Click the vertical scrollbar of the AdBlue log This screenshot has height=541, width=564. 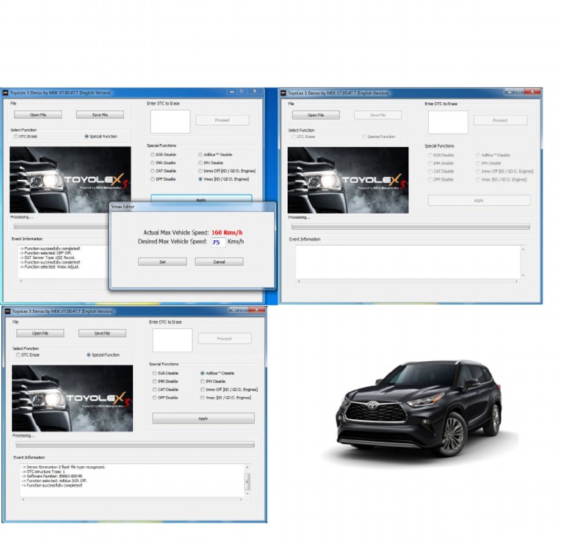(247, 481)
